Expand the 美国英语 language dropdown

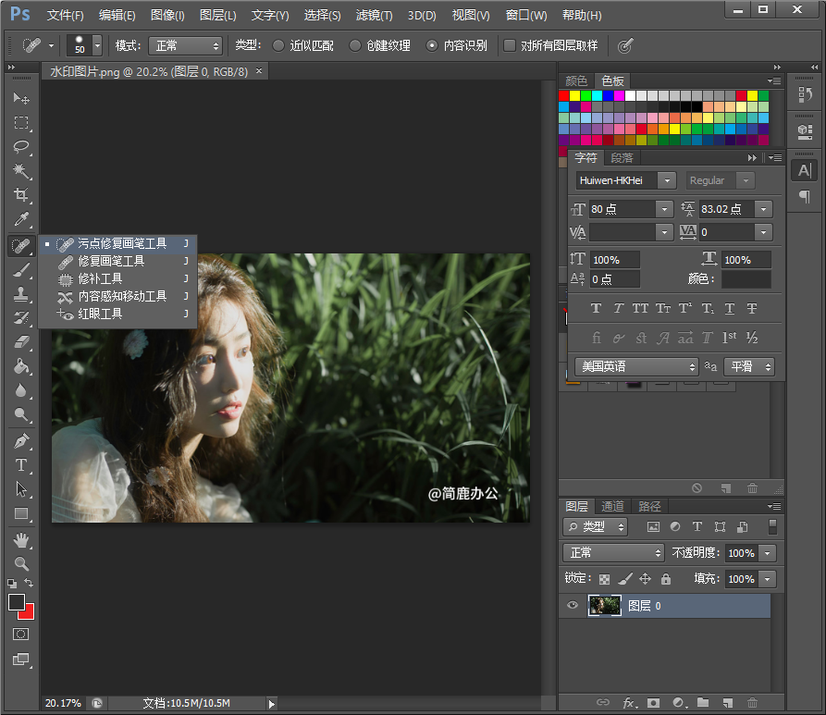pyautogui.click(x=637, y=367)
